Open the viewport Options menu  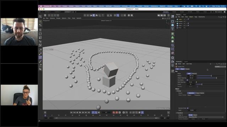pos(64,18)
